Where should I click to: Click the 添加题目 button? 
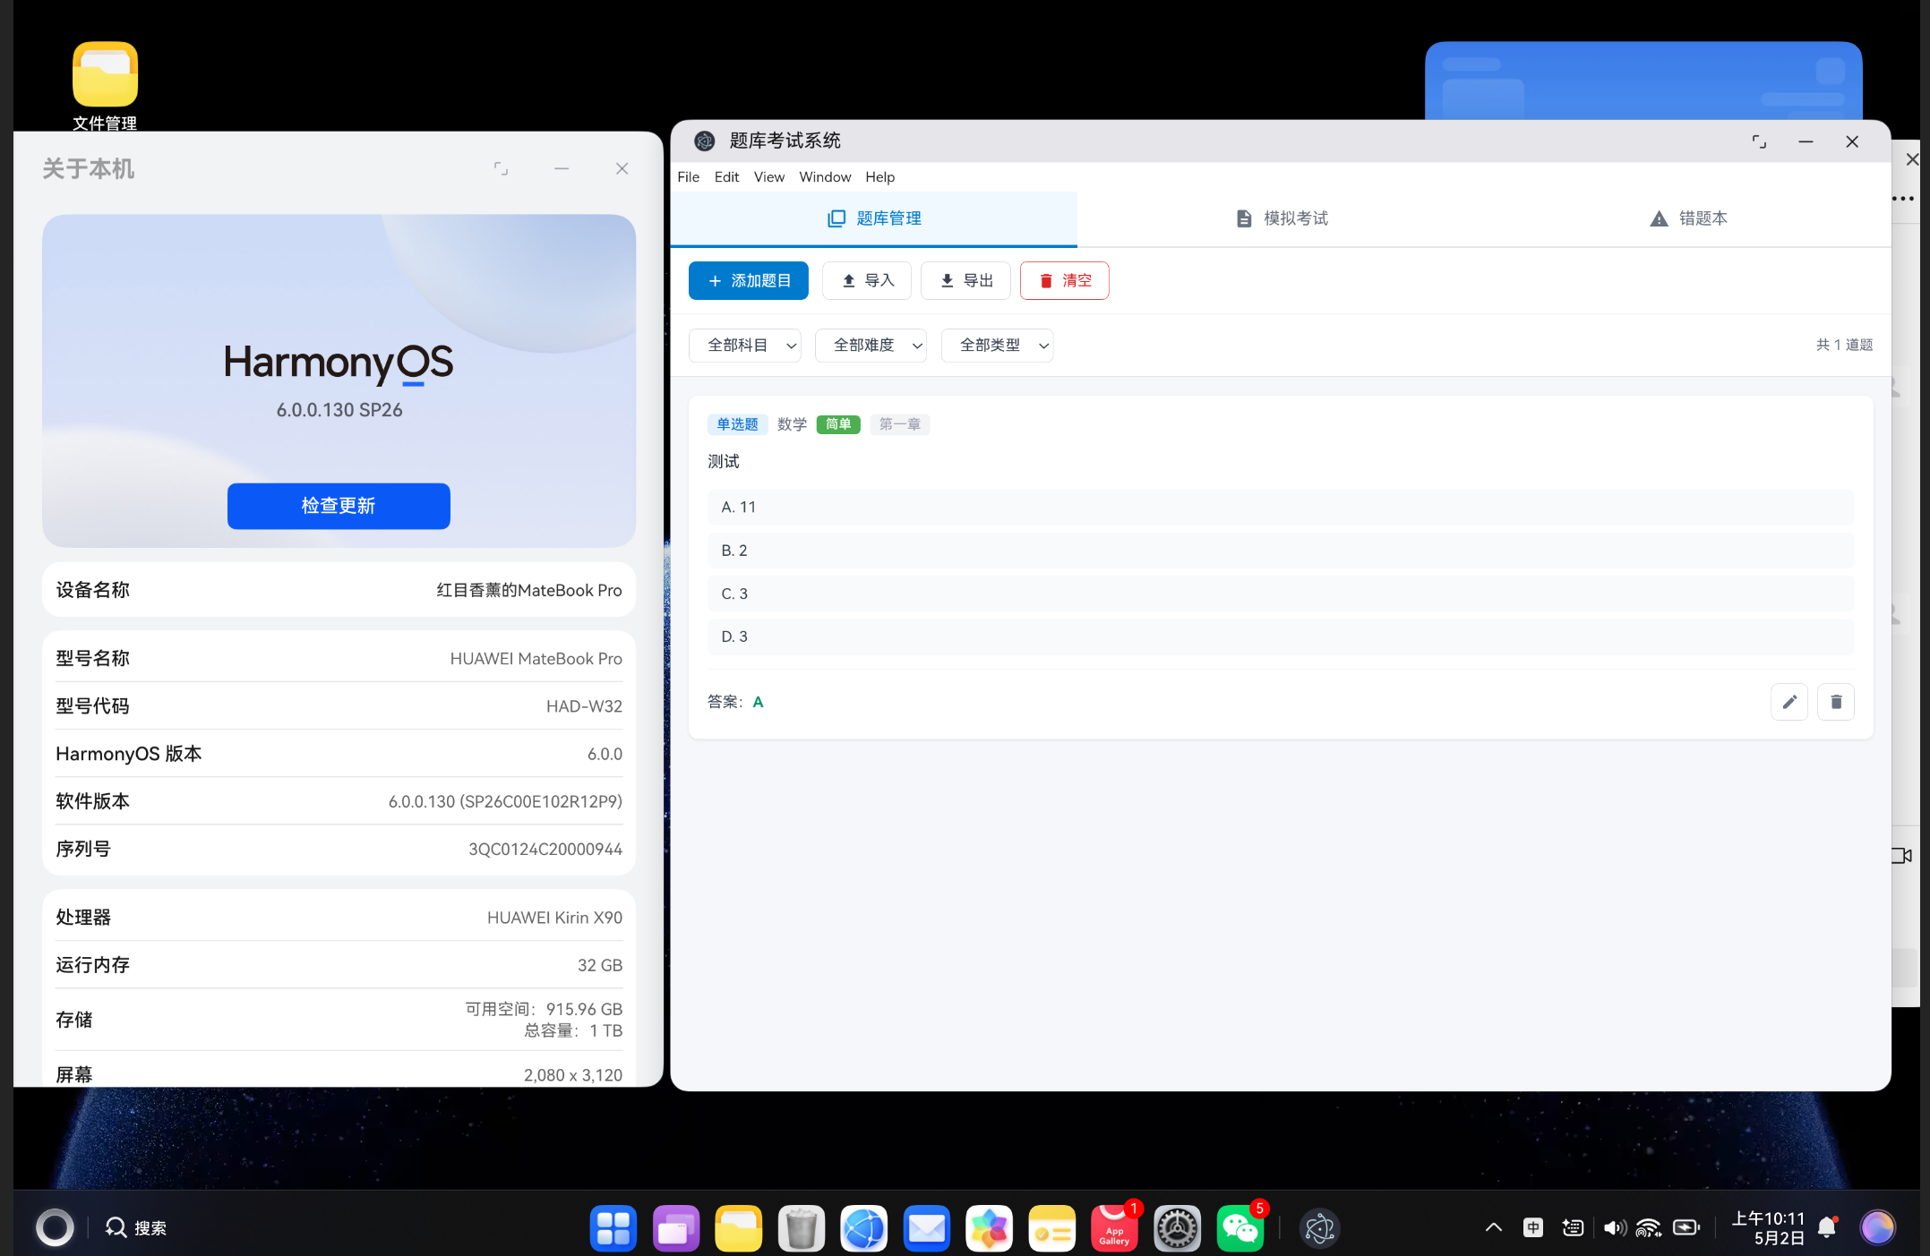749,281
